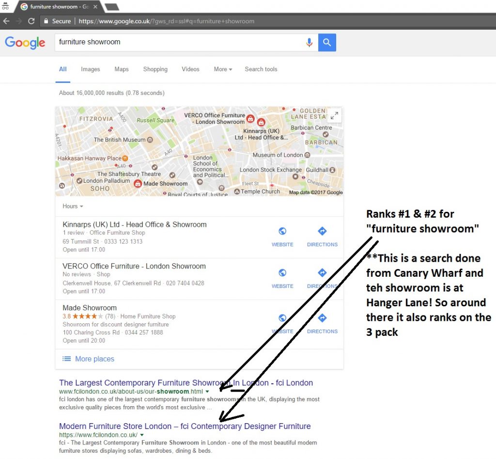Click the 'The Shaftesbury Theatre' map label
This screenshot has height=459, width=496.
pos(129,174)
